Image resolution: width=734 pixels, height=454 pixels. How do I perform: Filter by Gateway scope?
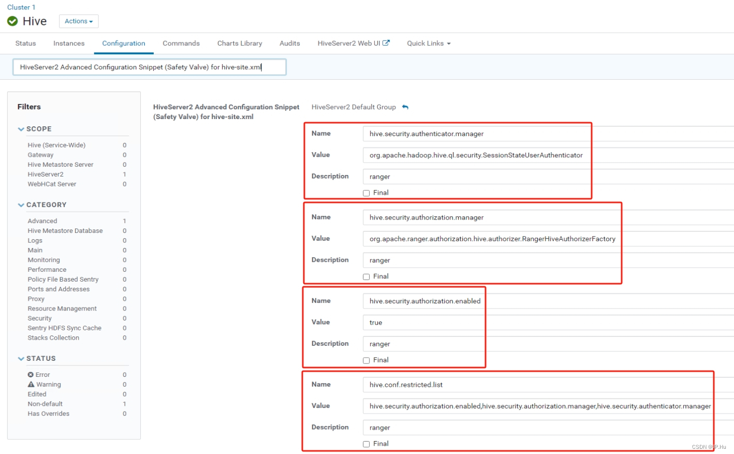(x=40, y=155)
